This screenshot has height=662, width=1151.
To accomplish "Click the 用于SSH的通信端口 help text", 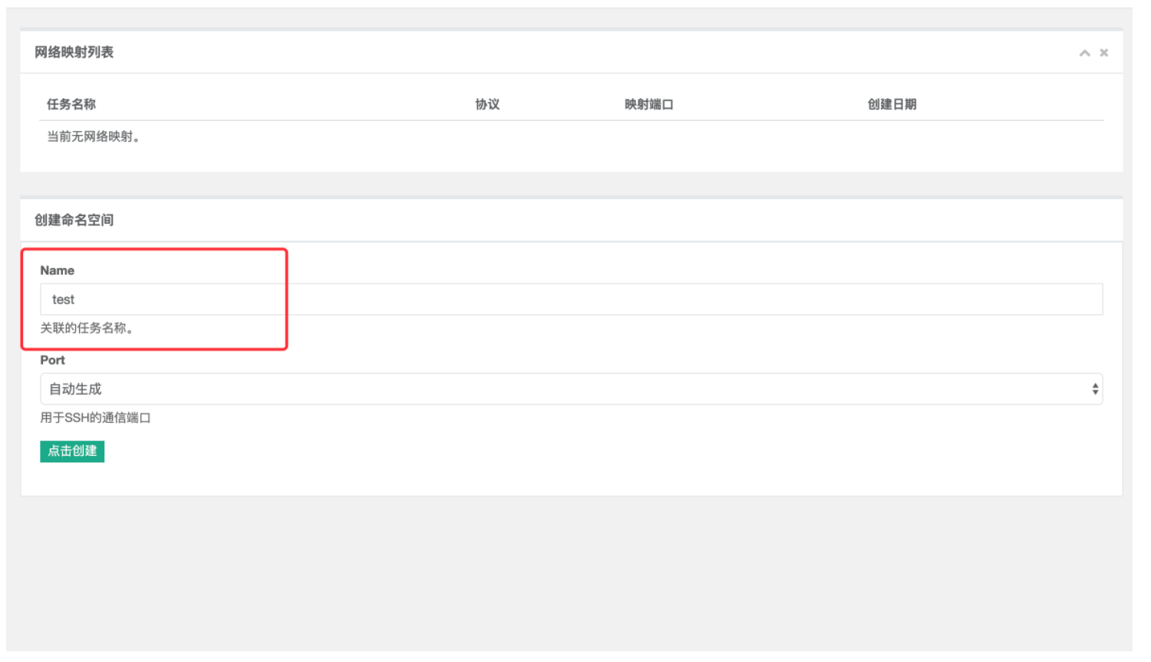I will click(x=96, y=418).
